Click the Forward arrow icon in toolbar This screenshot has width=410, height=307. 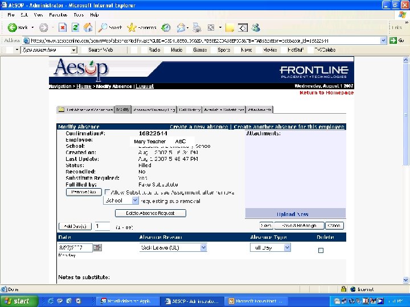[43, 27]
